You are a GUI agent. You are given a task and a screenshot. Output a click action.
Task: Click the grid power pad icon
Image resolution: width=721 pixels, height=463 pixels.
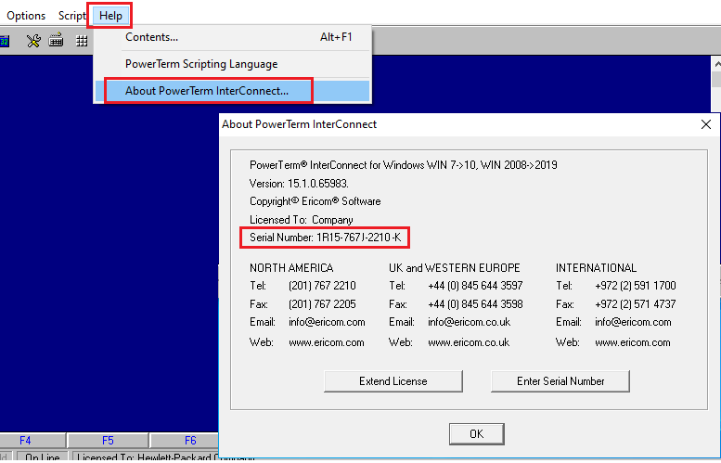coord(82,42)
